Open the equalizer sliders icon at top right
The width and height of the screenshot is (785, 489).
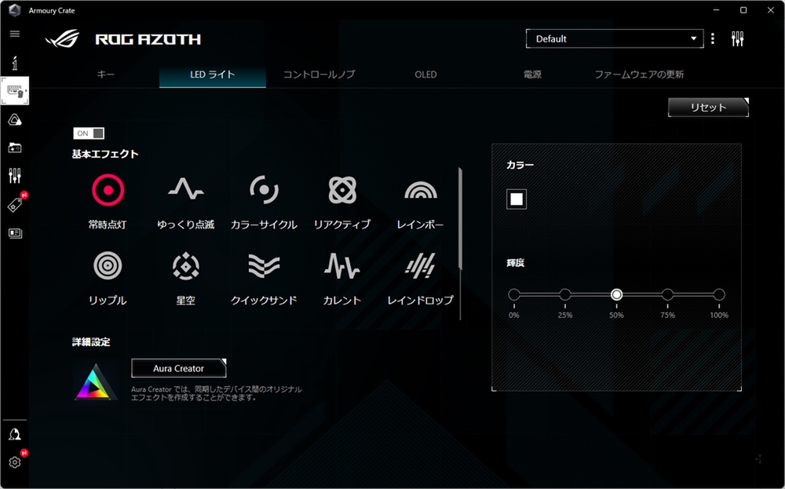point(737,38)
